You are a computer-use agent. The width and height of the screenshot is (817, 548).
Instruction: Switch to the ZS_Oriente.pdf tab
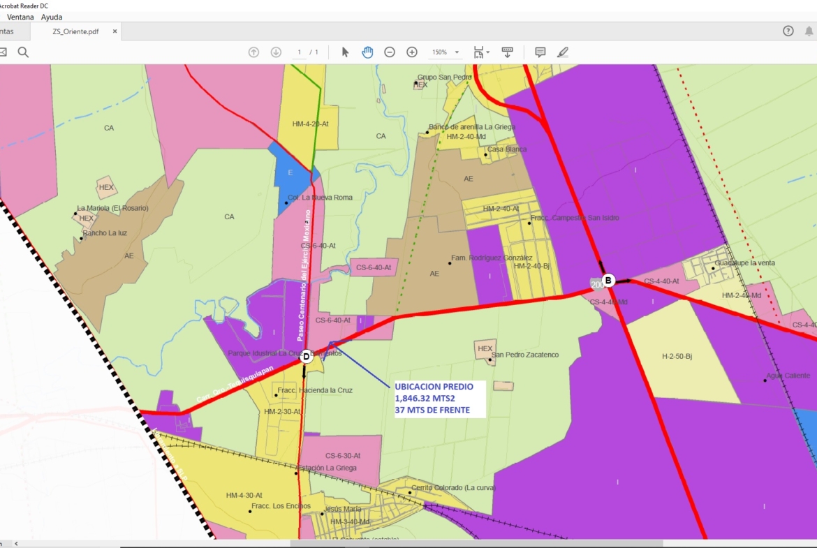[x=75, y=31]
